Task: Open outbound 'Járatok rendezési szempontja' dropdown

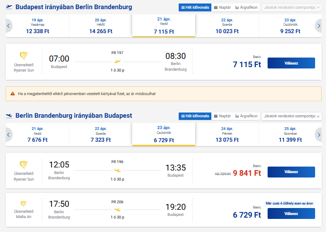Action: point(291,7)
